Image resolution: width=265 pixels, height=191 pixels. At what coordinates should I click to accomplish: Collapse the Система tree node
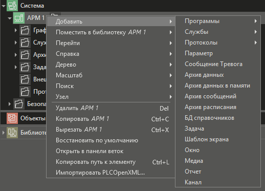point(4,6)
